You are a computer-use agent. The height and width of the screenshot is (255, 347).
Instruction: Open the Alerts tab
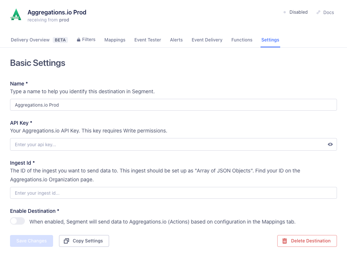click(176, 40)
